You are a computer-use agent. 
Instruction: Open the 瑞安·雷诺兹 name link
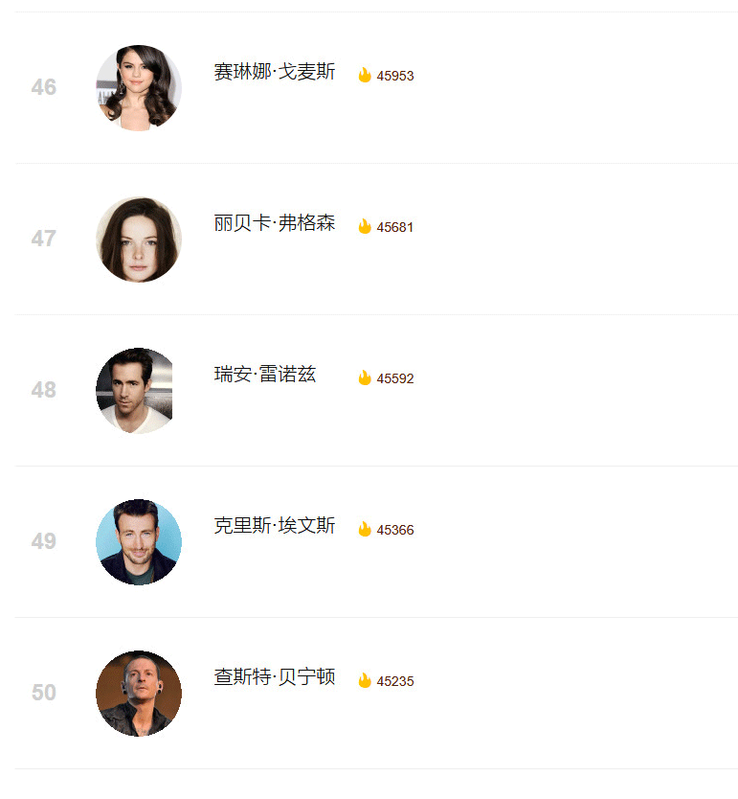tap(264, 374)
